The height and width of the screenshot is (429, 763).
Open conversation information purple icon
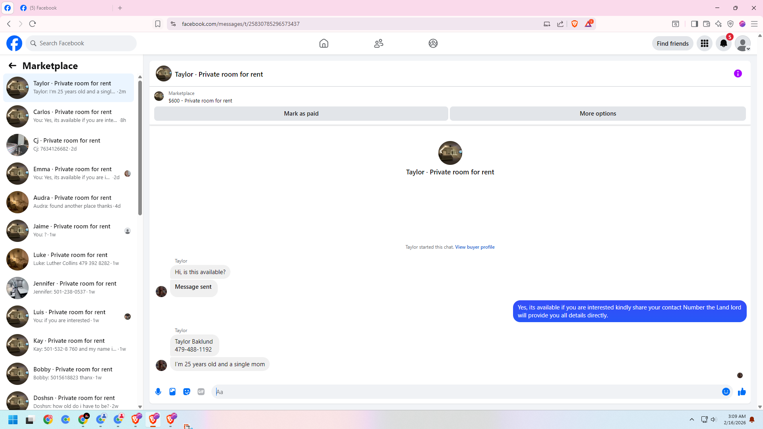click(x=738, y=73)
